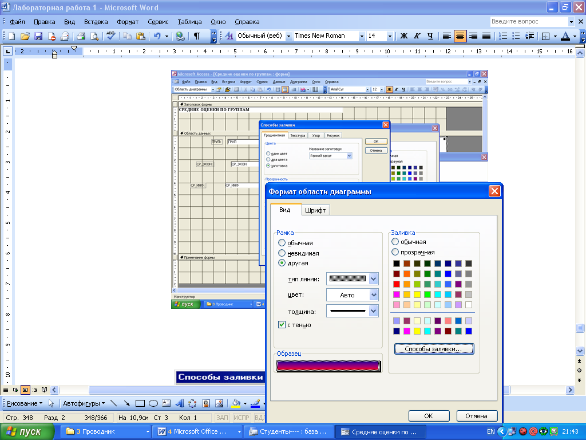Viewport: 586px width, 440px height.
Task: Open the 'Автофигуры' menu
Action: tap(84, 403)
